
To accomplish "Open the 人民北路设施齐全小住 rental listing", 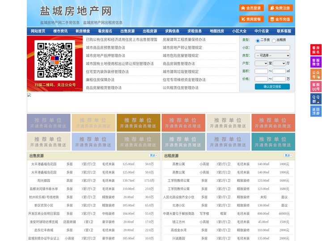I will tap(178, 197).
